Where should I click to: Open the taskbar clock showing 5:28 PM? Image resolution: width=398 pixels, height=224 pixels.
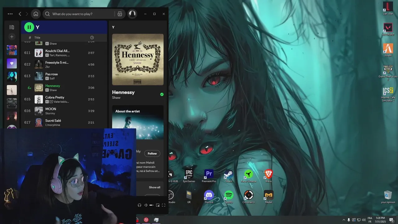point(380,220)
